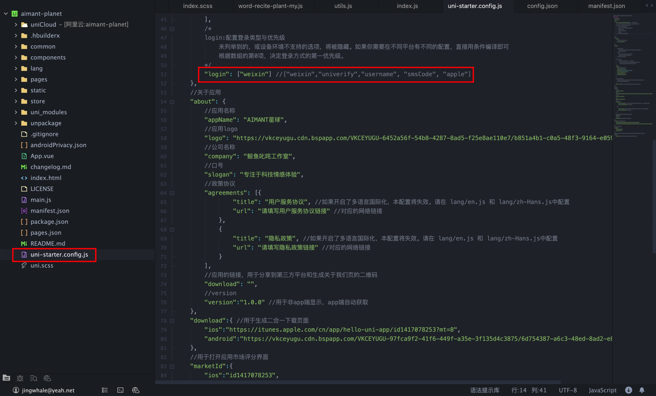The width and height of the screenshot is (656, 396).
Task: Switch to the manifest.json tab
Action: coord(607,6)
